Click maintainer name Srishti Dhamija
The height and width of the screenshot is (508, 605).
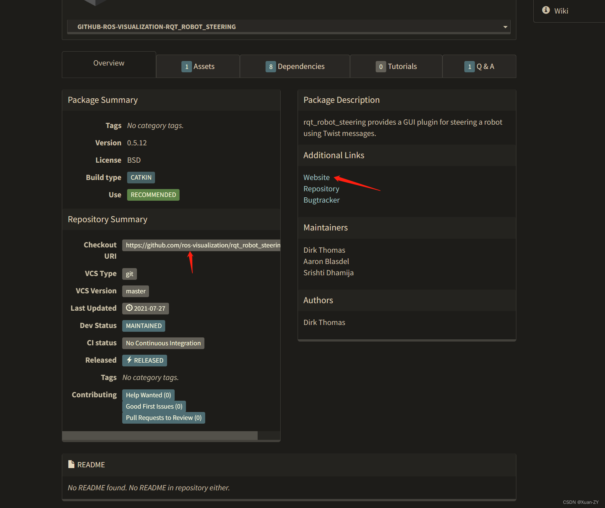(329, 273)
